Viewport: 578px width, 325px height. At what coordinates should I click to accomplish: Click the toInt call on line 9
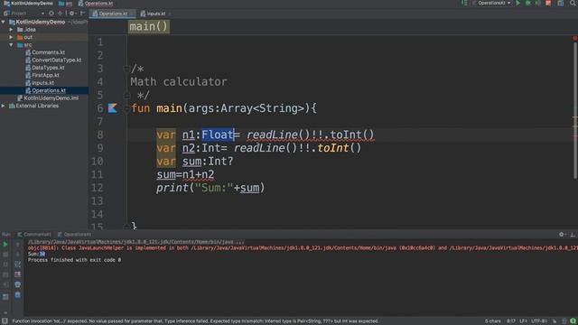click(x=333, y=148)
